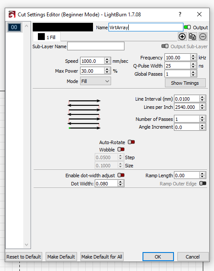
Task: Click the black layer color bar
Action: click(x=63, y=27)
